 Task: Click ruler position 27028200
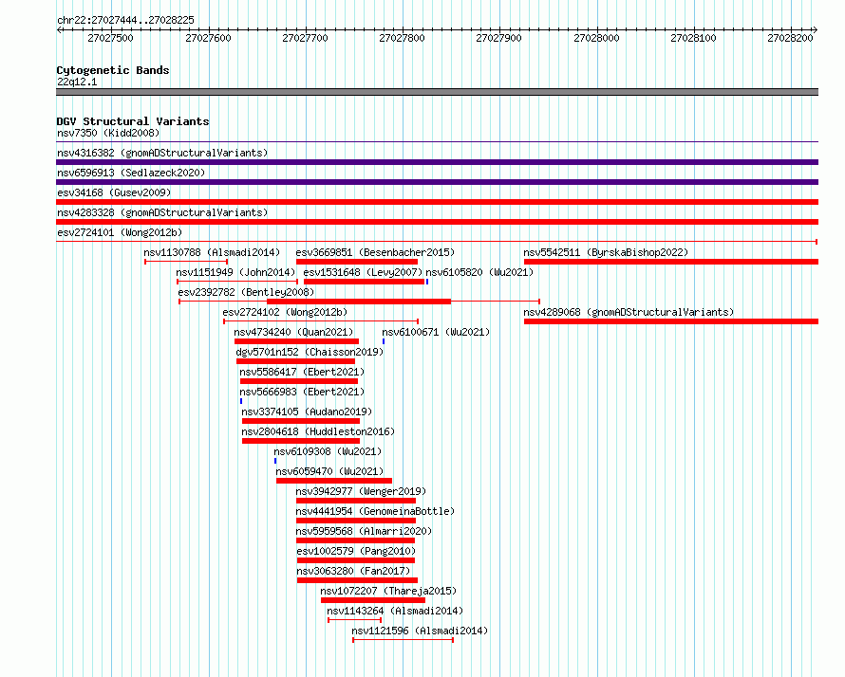point(790,38)
